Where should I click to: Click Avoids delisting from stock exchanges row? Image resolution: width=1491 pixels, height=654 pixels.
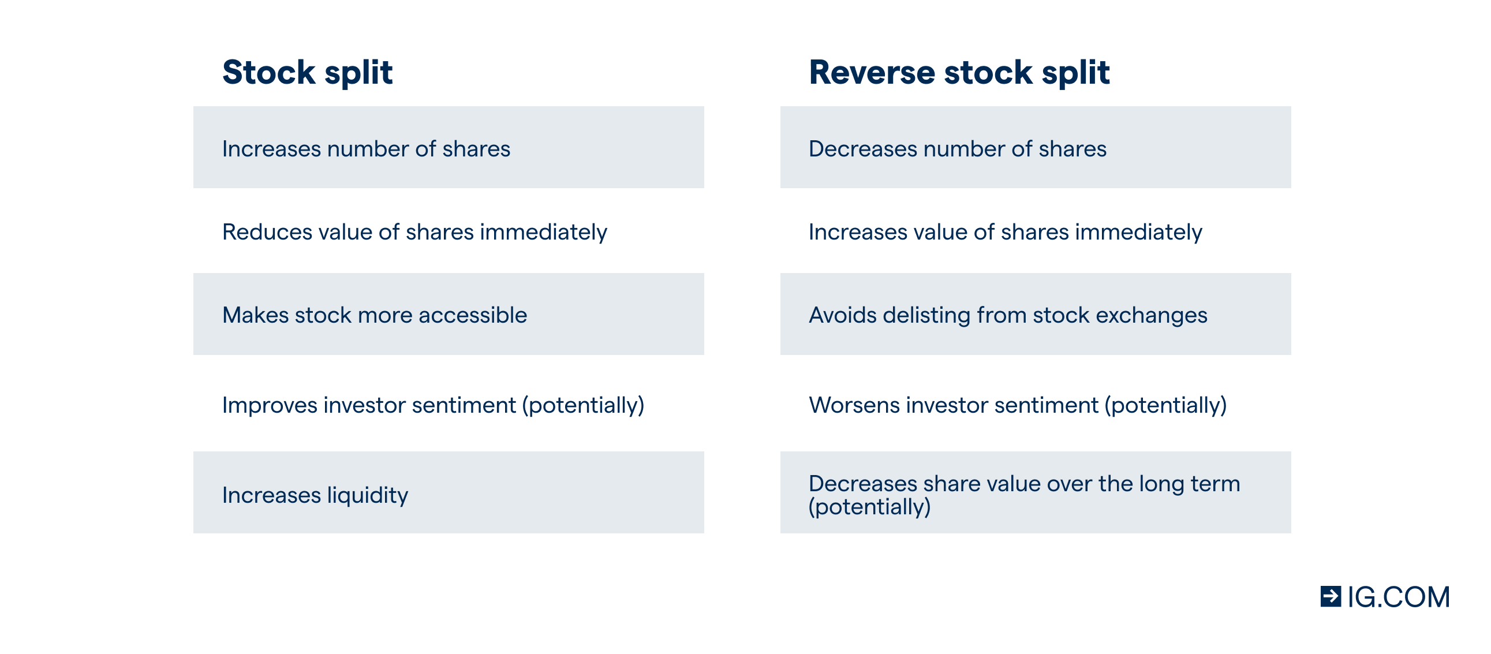(x=1036, y=313)
